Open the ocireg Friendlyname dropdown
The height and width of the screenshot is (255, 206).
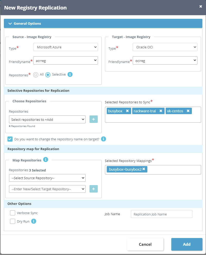point(165,60)
